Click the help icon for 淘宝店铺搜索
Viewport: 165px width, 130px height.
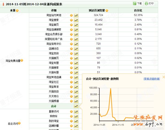click(x=71, y=29)
